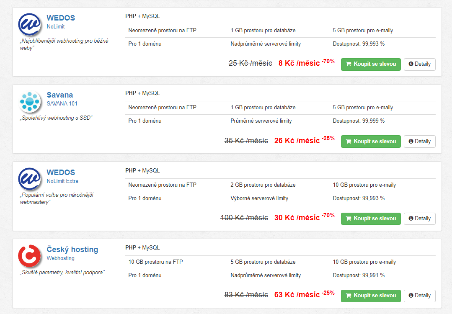Image resolution: width=452 pixels, height=314 pixels.
Task: Open the WEDOS NoLimit provider title link
Action: click(x=61, y=18)
